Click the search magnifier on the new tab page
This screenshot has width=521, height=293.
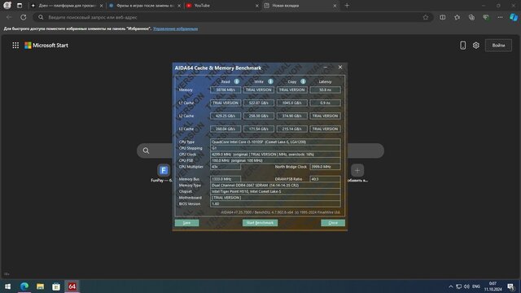[x=146, y=151]
